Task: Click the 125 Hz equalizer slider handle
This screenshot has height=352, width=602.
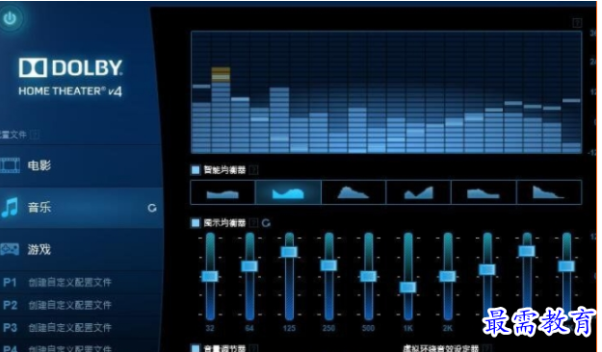Action: pos(289,252)
